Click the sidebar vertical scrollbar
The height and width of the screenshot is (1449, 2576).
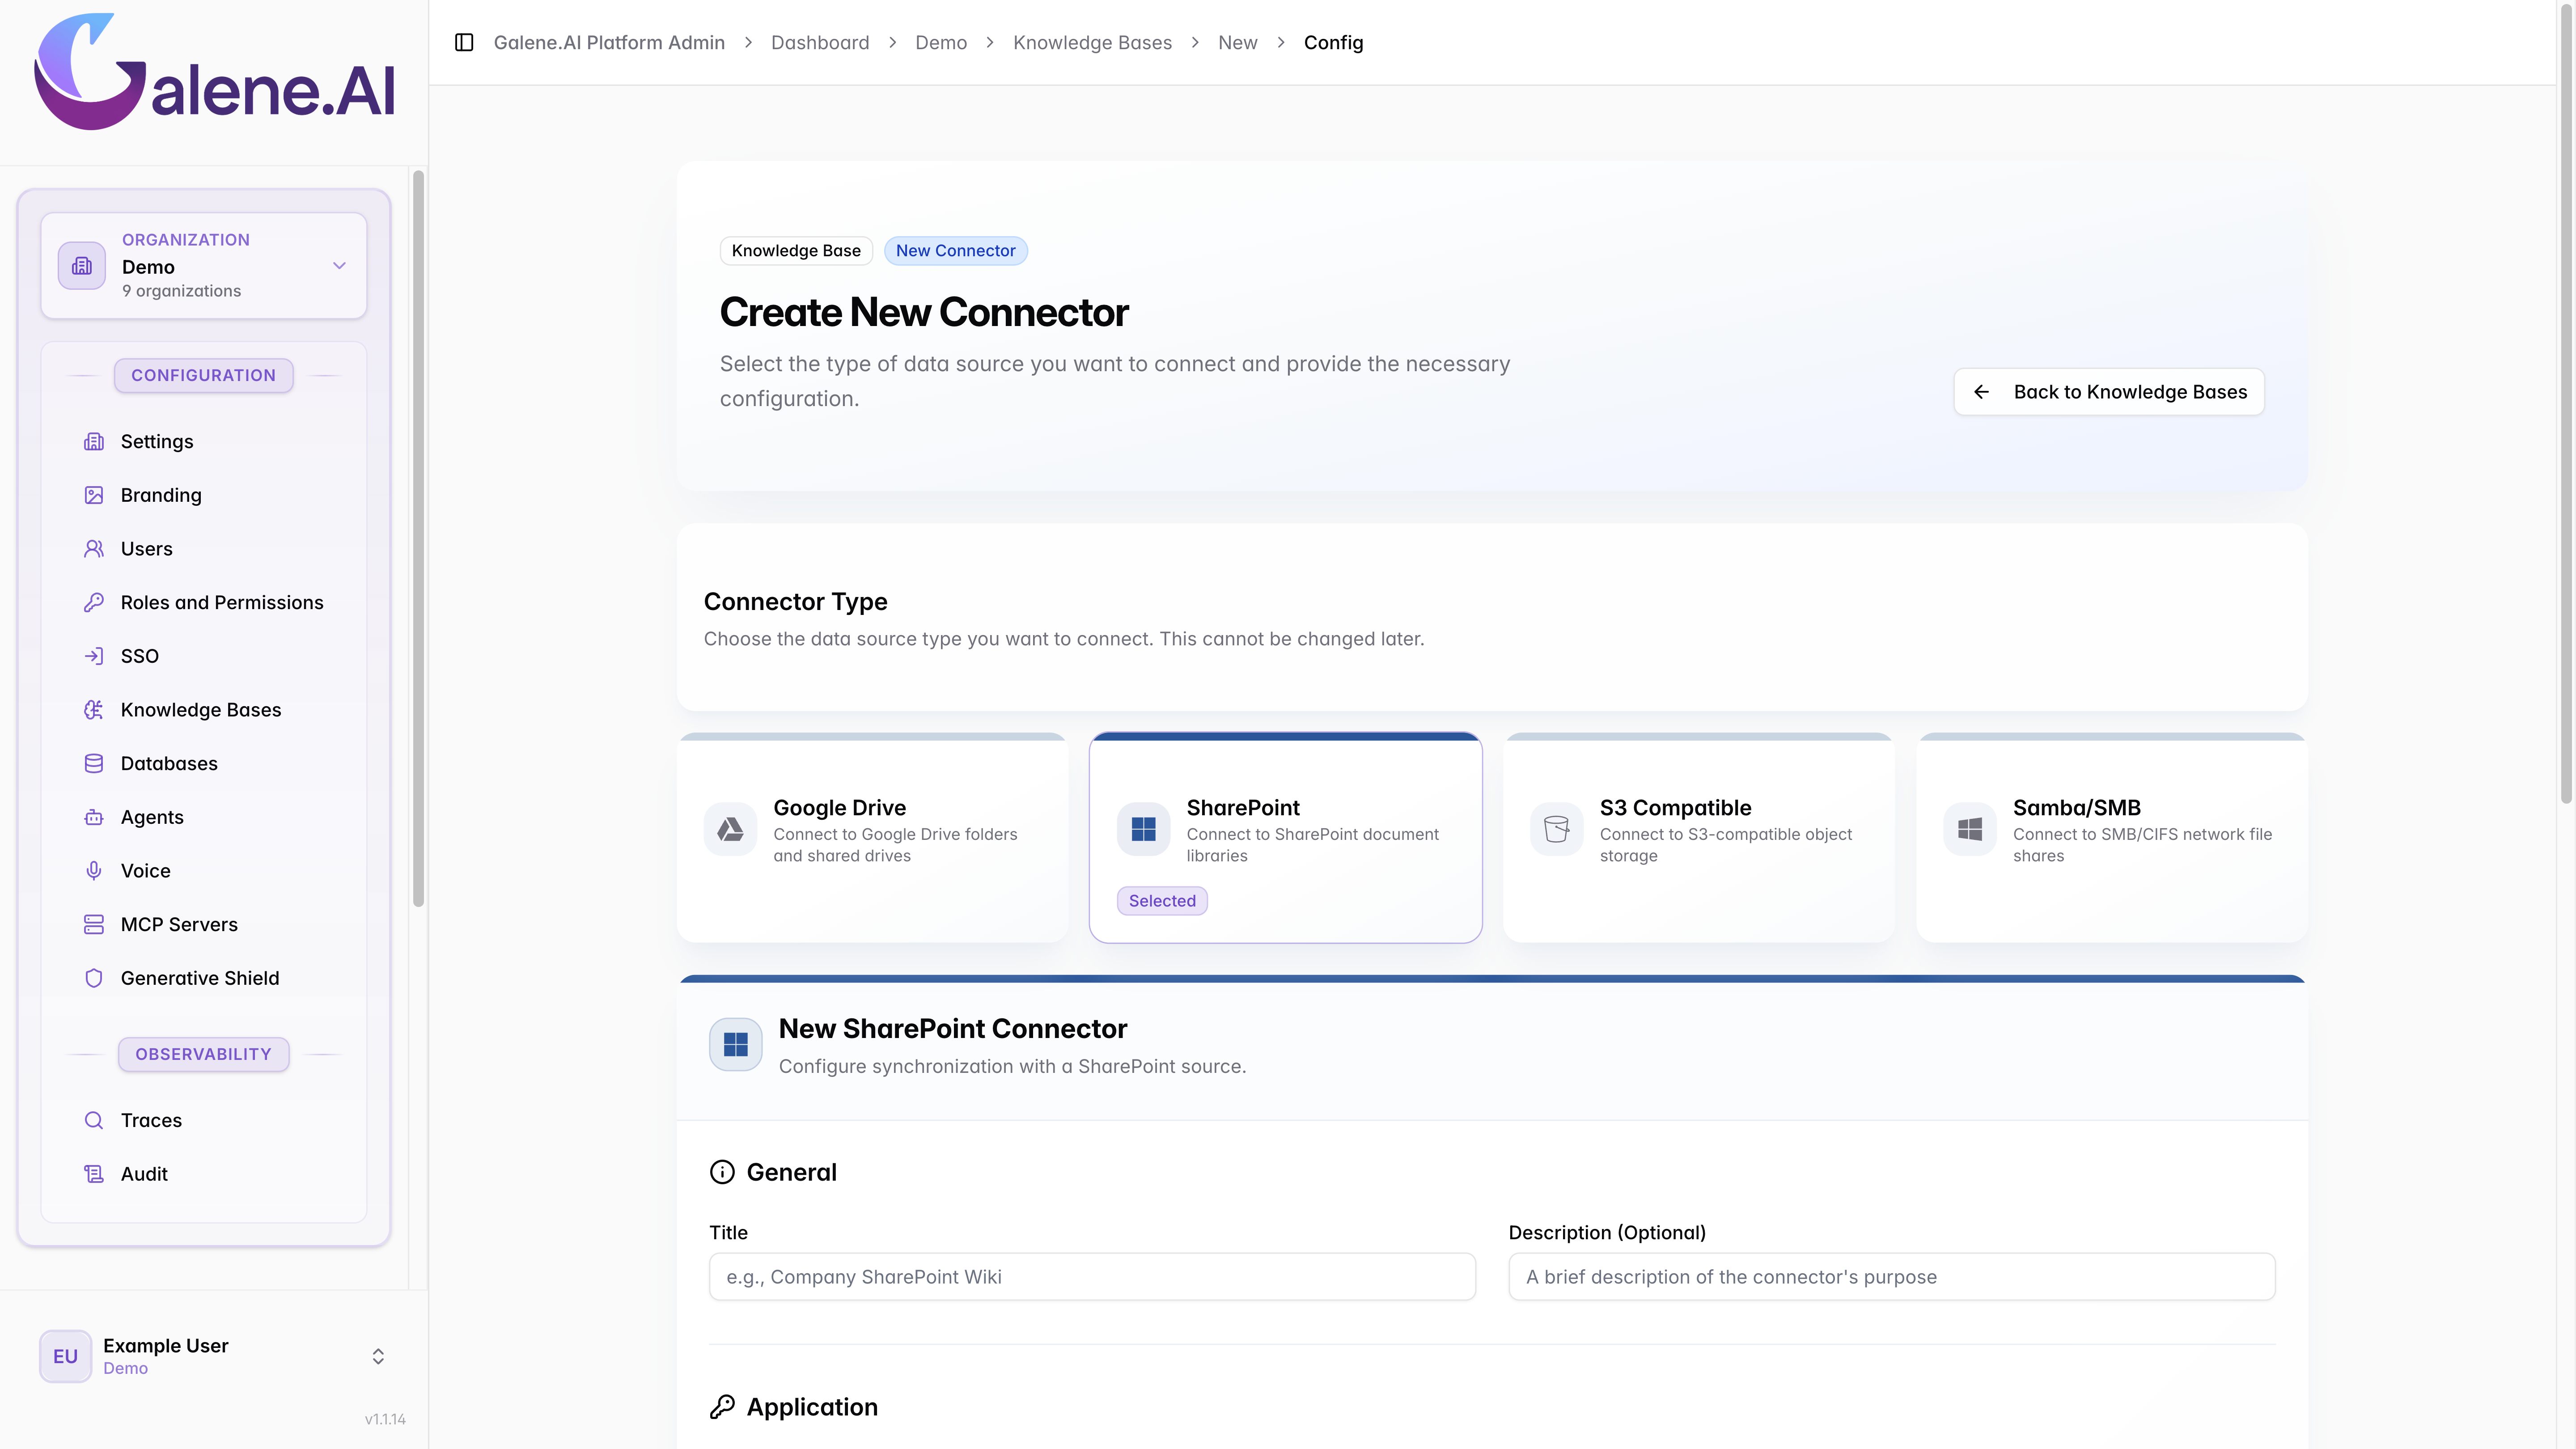[419, 538]
